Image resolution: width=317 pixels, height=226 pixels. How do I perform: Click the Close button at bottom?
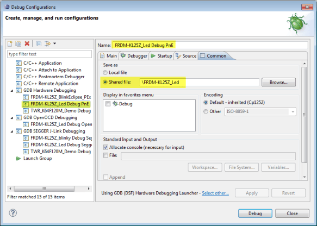pos(292,214)
